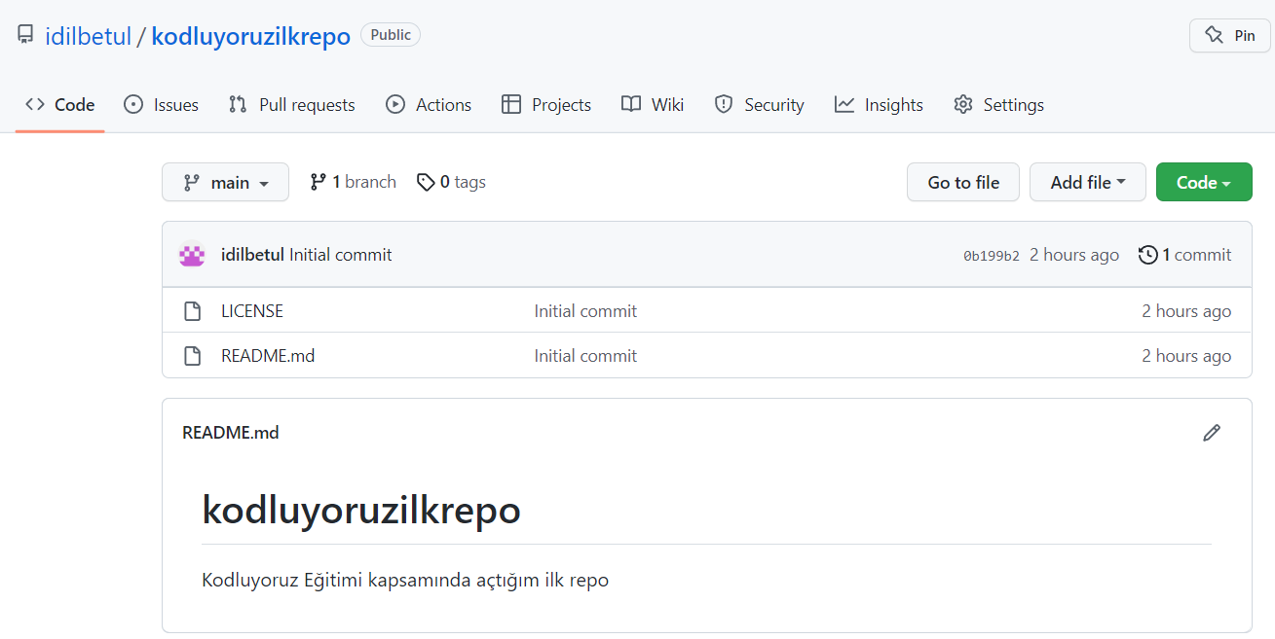1275x639 pixels.
Task: Open the Projects tab
Action: coord(546,105)
